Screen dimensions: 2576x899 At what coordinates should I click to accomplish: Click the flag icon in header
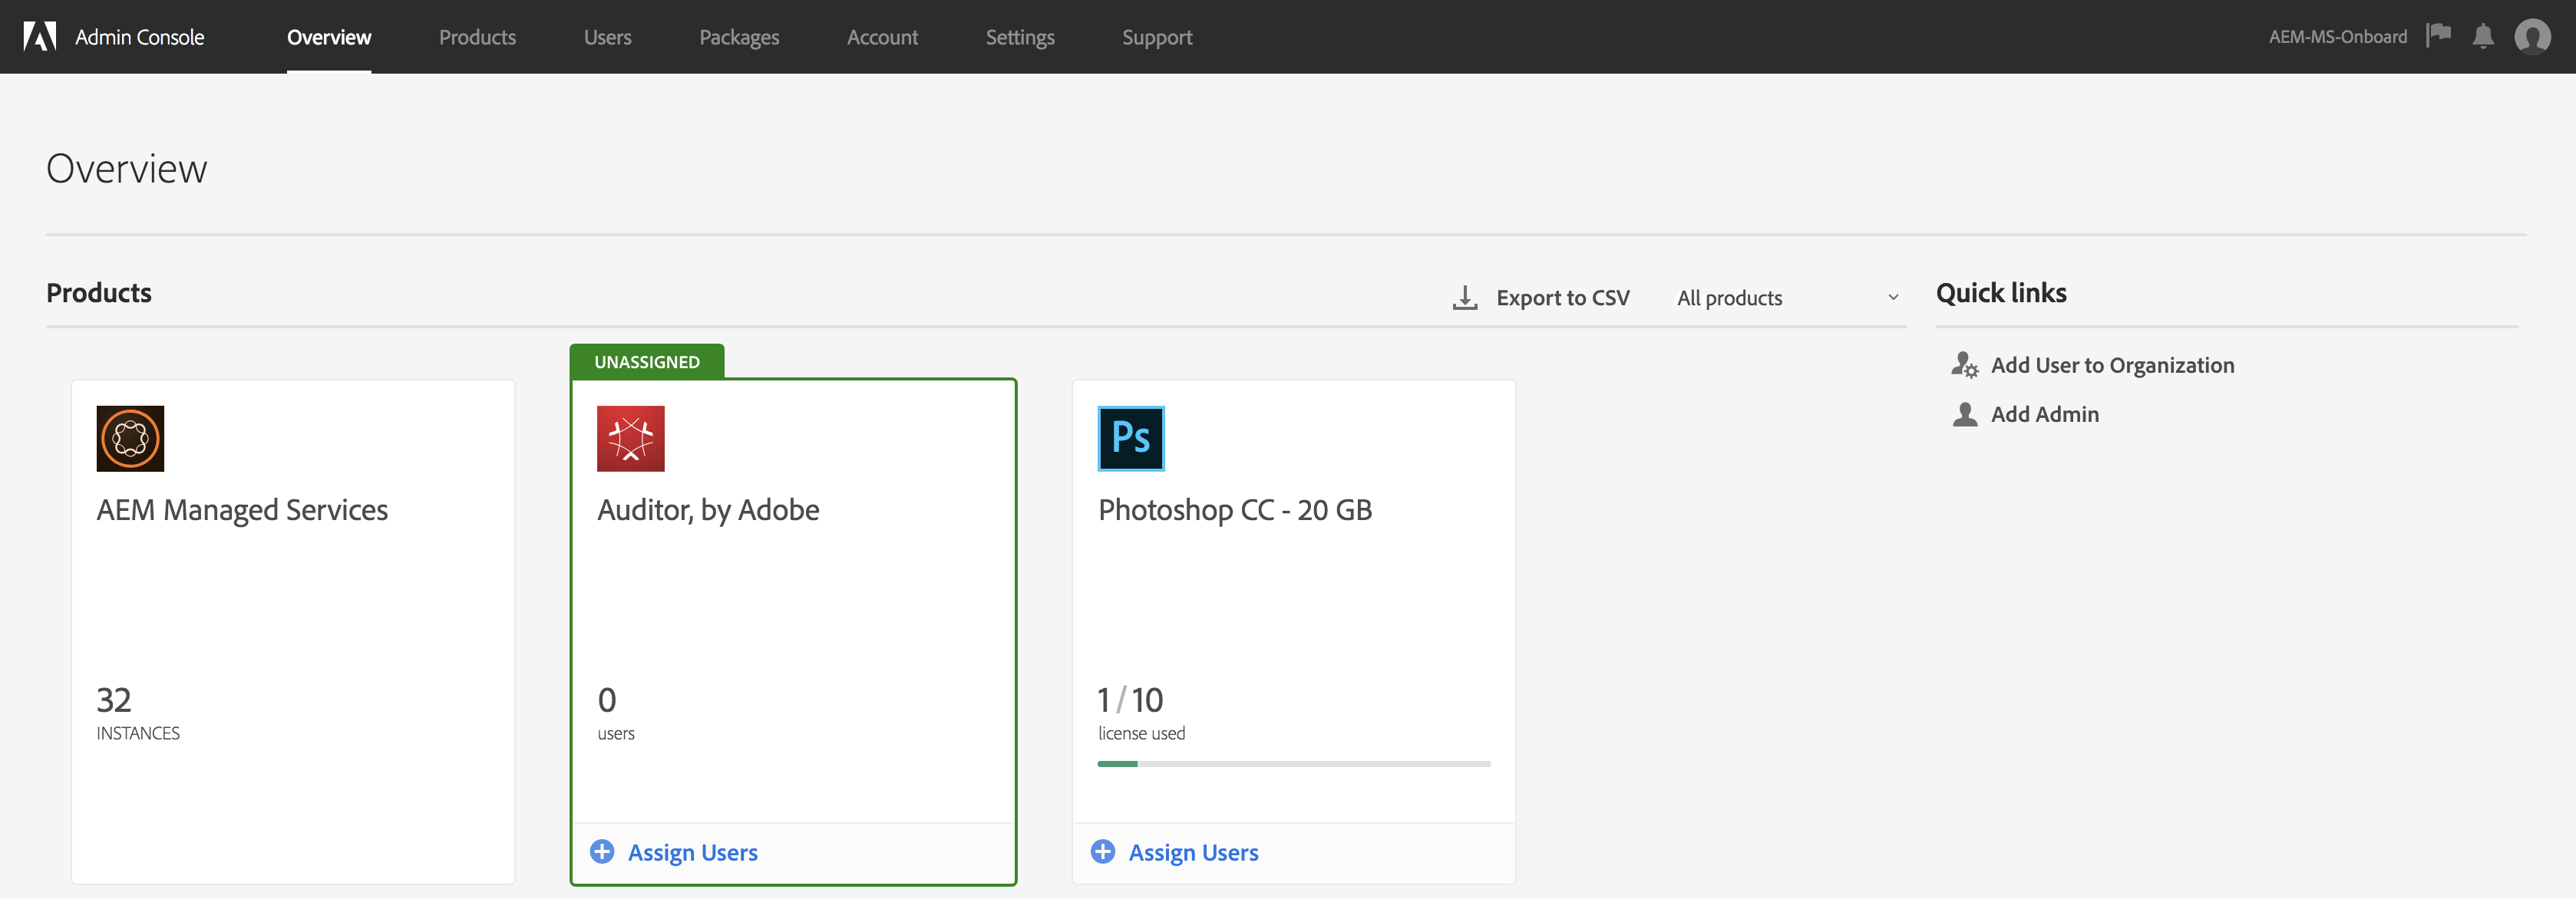coord(2438,36)
